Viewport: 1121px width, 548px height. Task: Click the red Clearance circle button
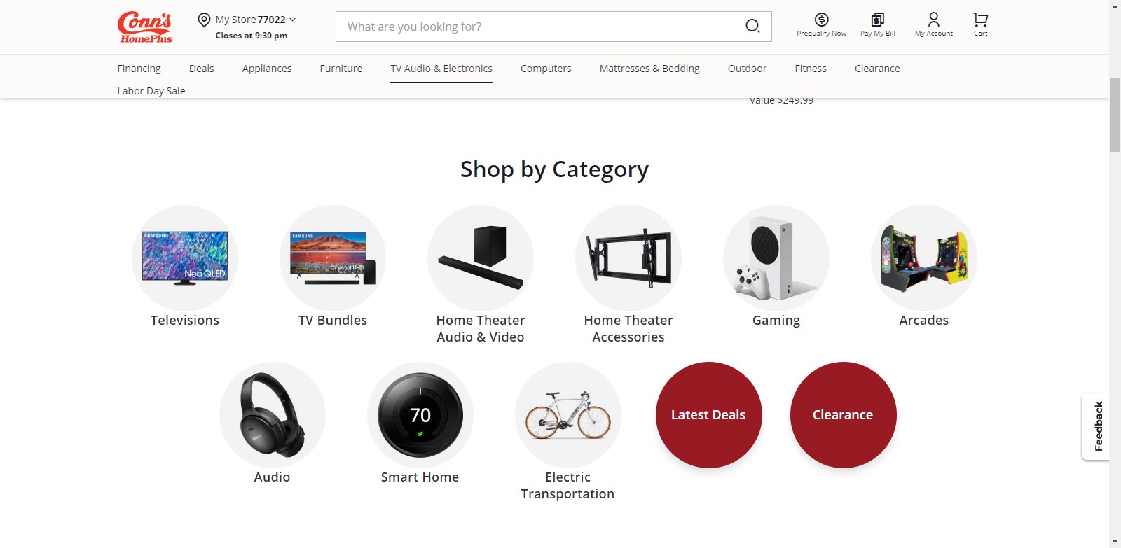point(843,415)
